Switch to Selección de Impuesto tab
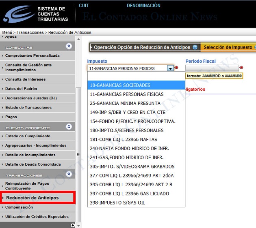Viewport: 256px width, 228px height. coord(228,47)
